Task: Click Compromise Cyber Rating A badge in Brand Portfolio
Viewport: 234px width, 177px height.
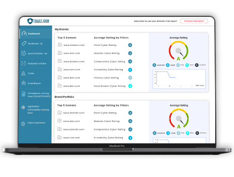Action: (130, 129)
